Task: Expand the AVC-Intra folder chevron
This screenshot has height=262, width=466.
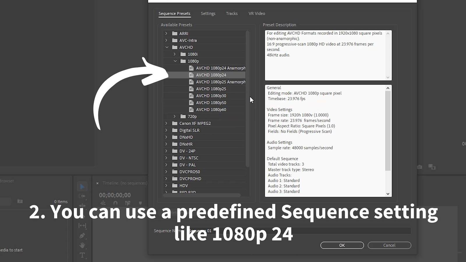Action: (166, 40)
